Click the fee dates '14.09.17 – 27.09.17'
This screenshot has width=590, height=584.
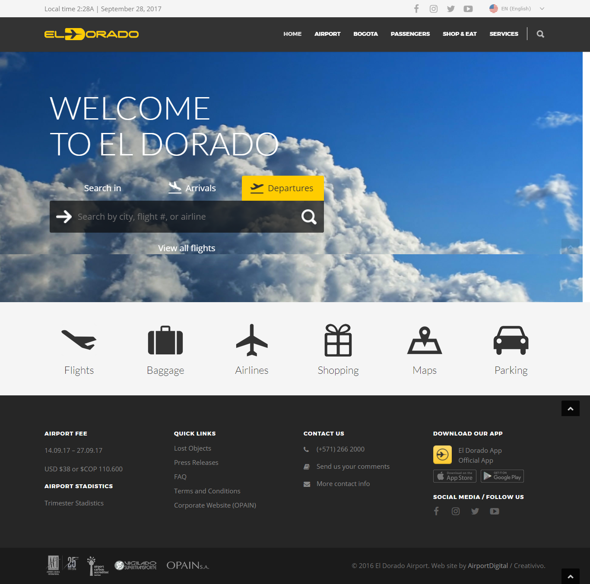click(x=73, y=451)
